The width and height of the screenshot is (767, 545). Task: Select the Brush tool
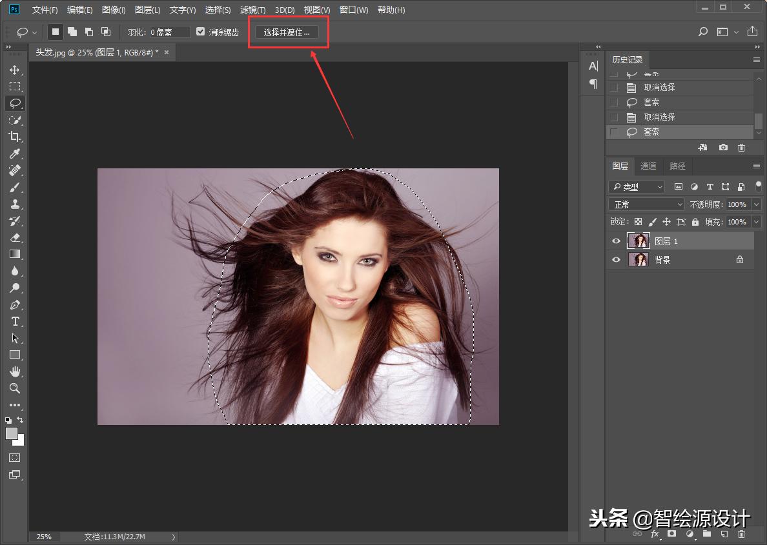coord(14,187)
